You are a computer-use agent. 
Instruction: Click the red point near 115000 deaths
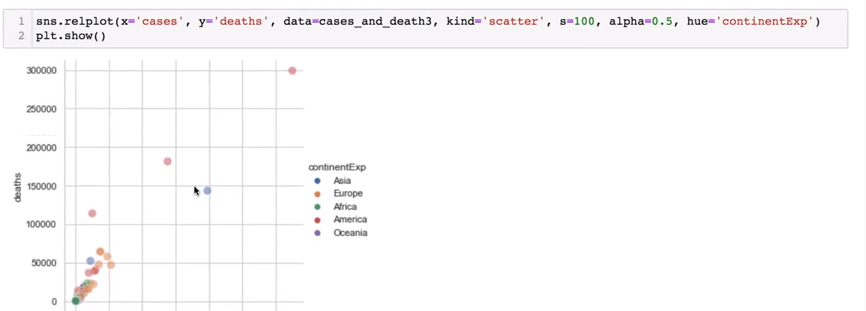coord(92,213)
